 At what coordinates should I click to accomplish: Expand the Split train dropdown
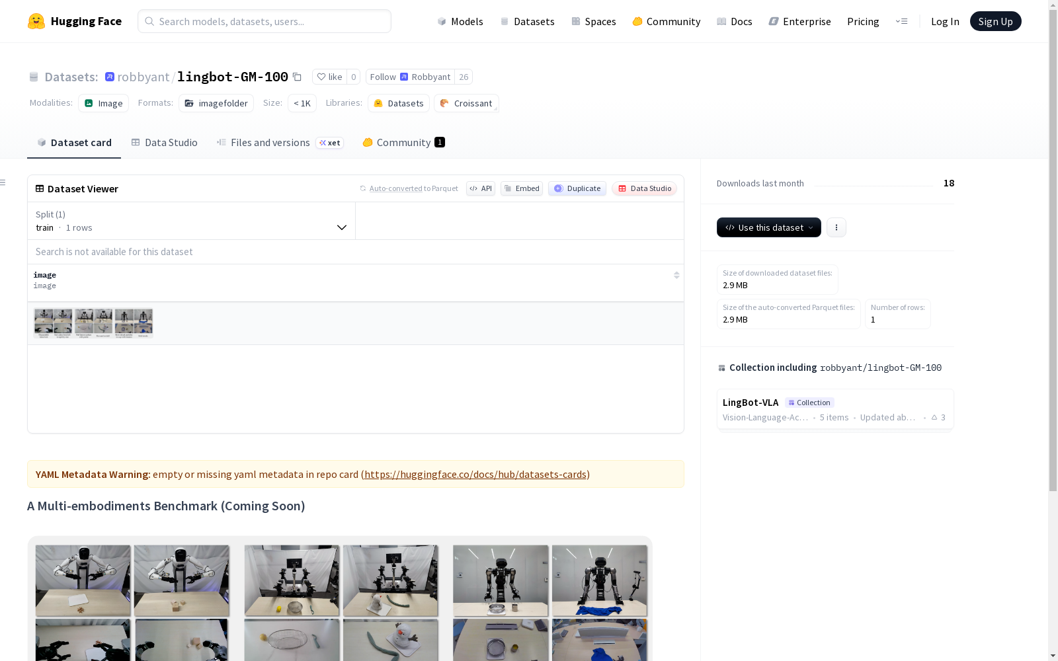tap(192, 221)
